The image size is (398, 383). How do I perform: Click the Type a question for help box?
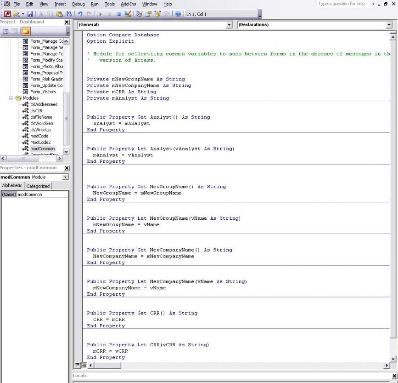pyautogui.click(x=343, y=4)
